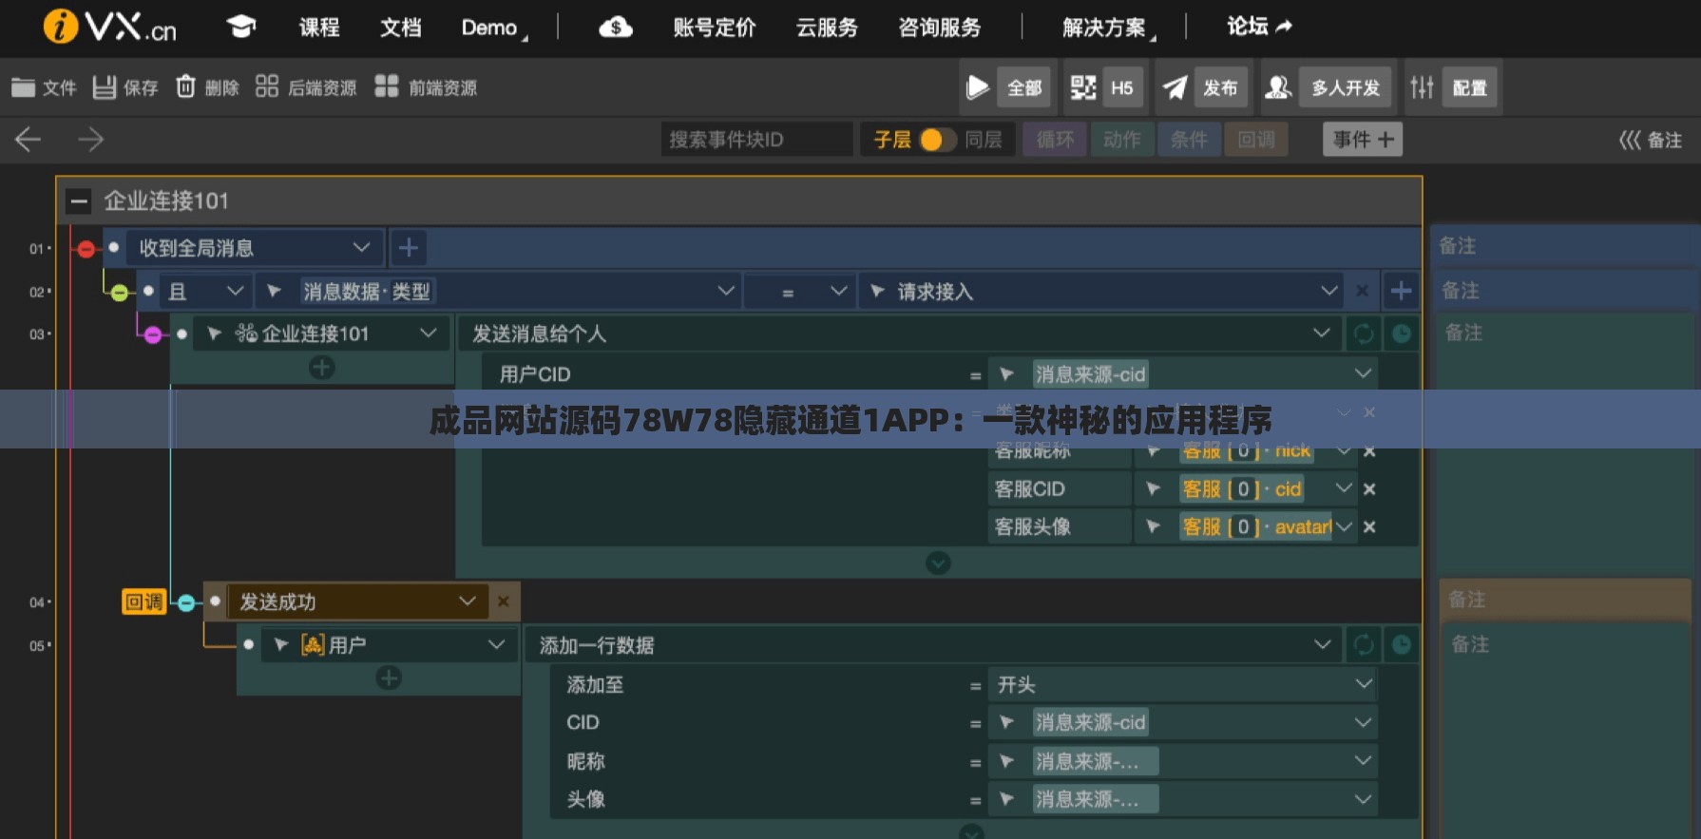Expand more parameters chevron below 客服头像
The width and height of the screenshot is (1701, 839).
[x=938, y=563]
